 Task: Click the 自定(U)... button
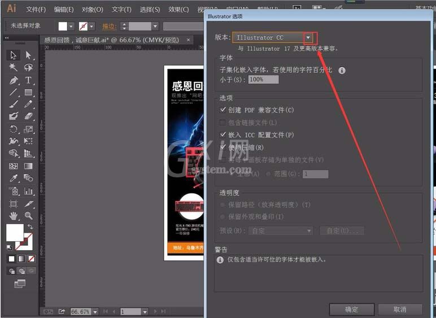tap(342, 230)
